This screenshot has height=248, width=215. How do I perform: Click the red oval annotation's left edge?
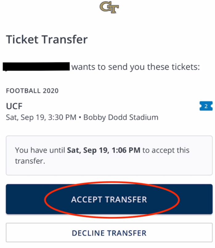point(45,200)
